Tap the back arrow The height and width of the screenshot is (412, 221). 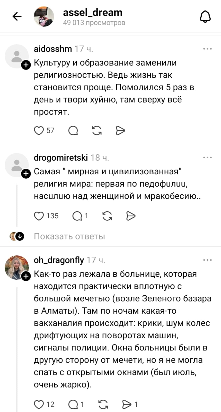(x=17, y=17)
